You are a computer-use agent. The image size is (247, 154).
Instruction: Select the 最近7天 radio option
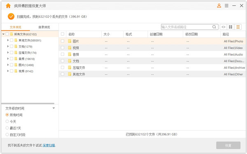point(7,128)
